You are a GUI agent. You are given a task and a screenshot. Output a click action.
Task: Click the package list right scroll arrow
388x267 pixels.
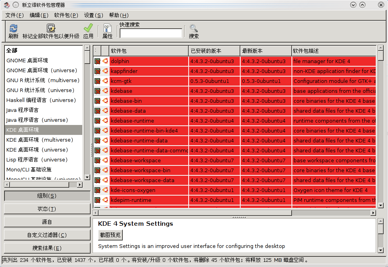point(373,213)
